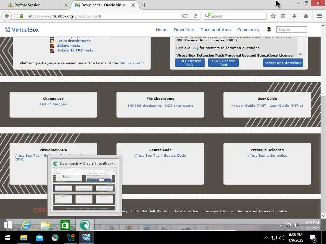Open the FAQ link in license box
The width and height of the screenshot is (326, 244).
[x=195, y=48]
